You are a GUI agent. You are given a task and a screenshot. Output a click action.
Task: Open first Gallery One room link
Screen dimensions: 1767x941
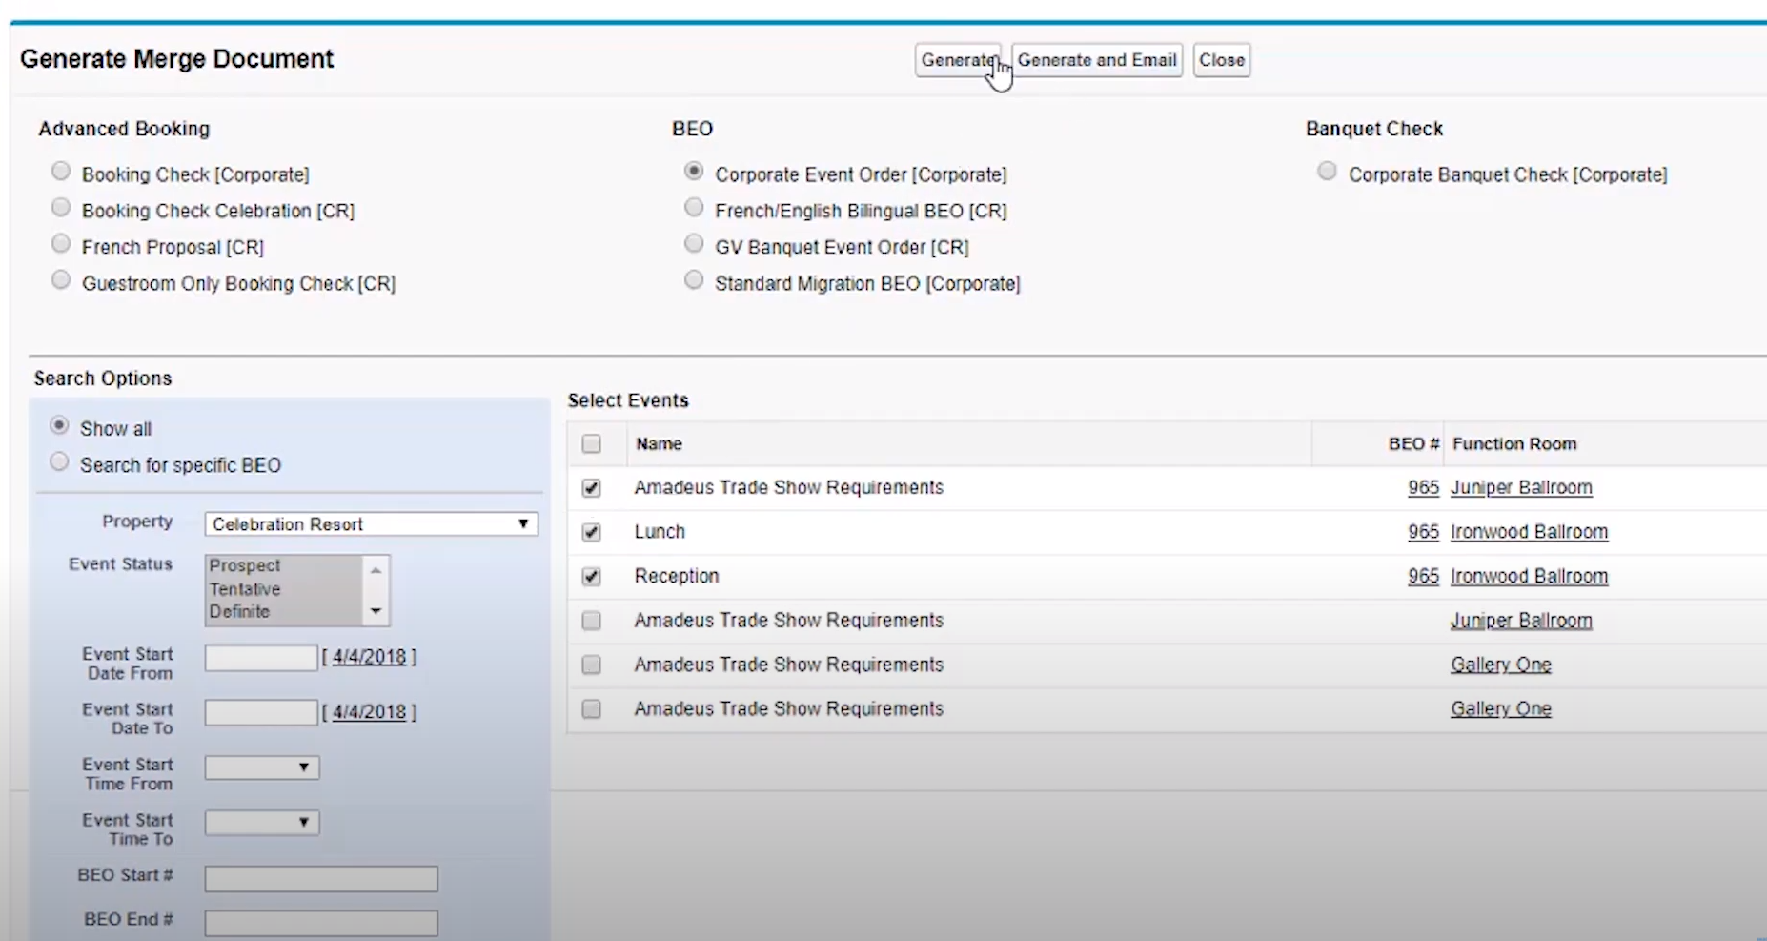(1501, 665)
